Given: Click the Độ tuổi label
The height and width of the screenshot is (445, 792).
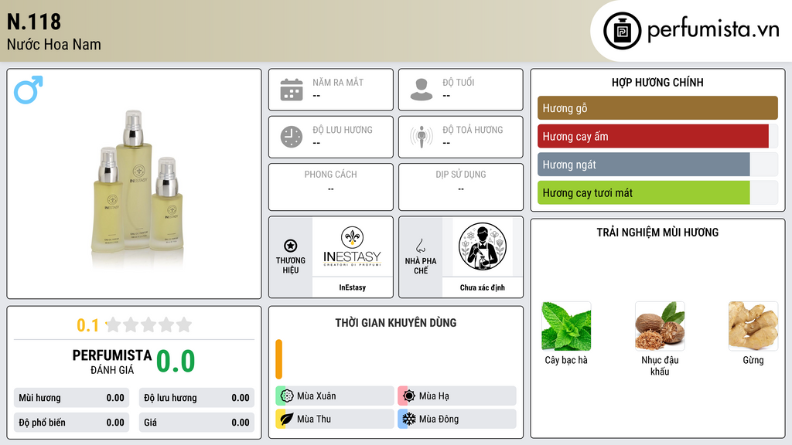Looking at the screenshot, I should point(459,82).
